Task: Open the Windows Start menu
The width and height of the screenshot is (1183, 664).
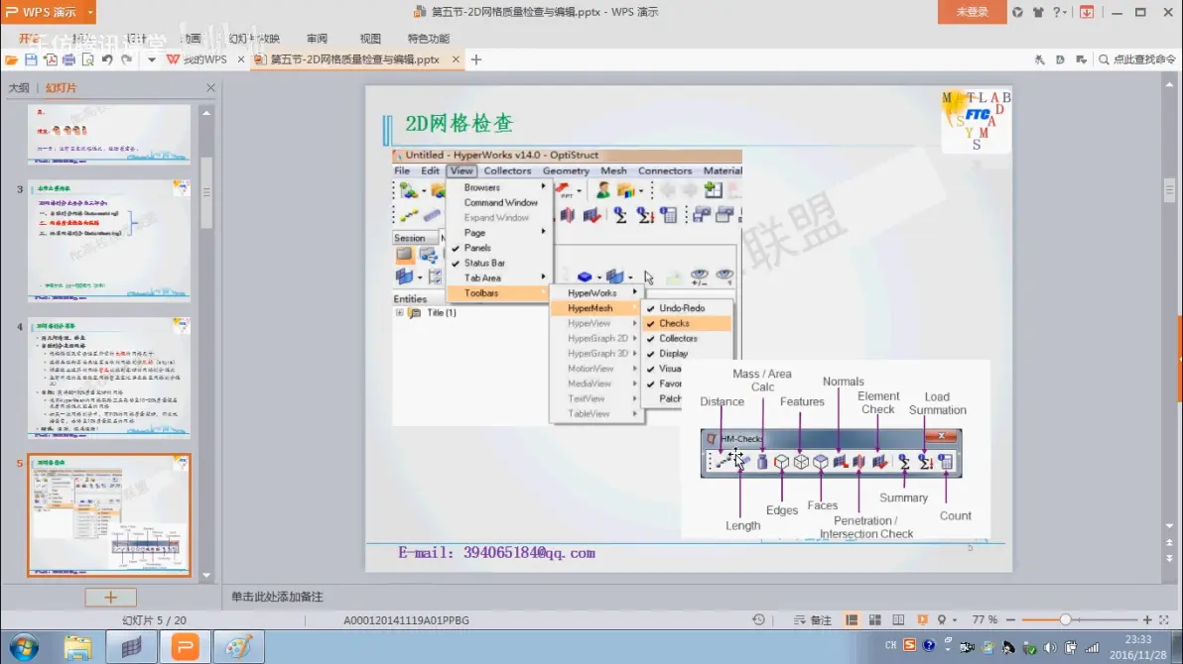Action: point(24,647)
